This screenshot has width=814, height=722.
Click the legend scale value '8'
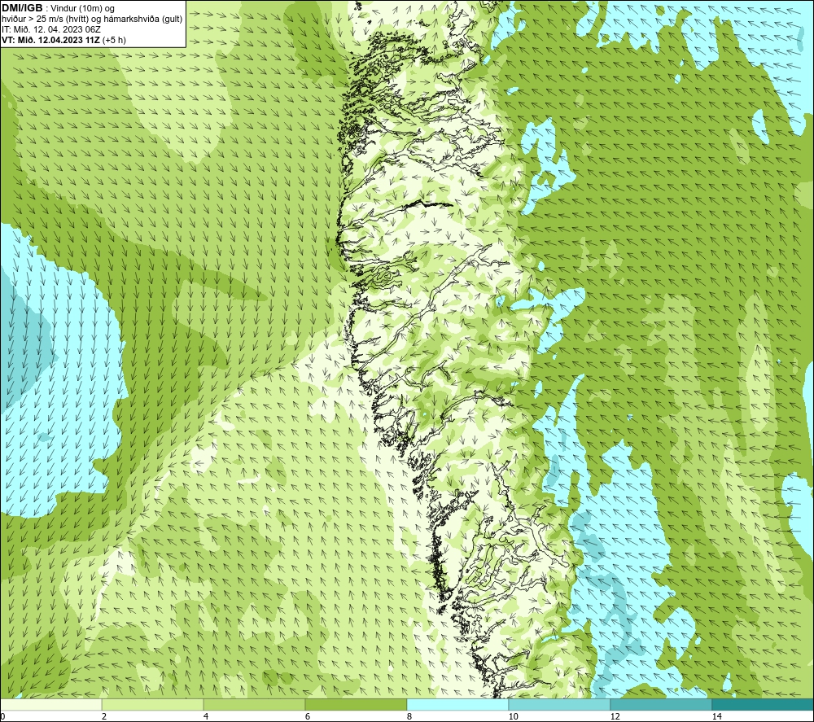(409, 716)
